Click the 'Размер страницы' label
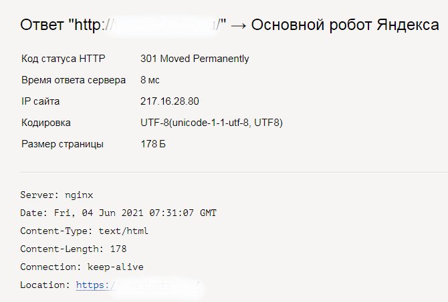 click(62, 144)
